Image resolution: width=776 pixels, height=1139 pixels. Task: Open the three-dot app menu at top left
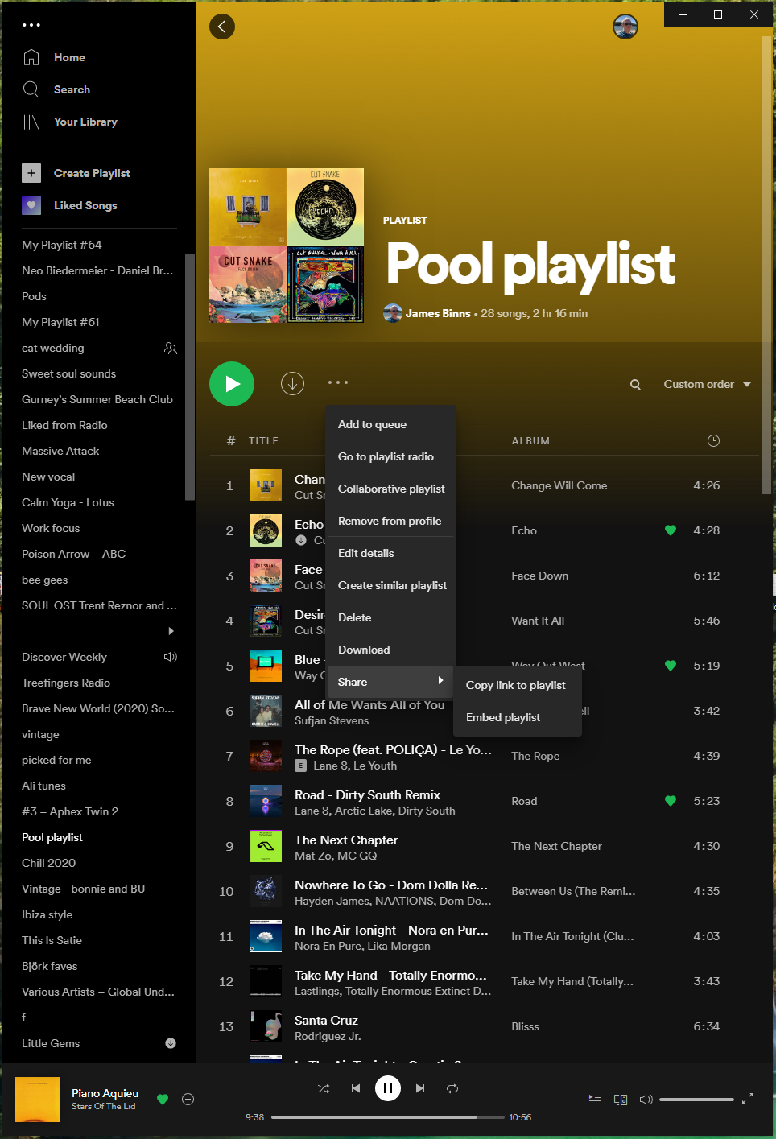coord(31,25)
